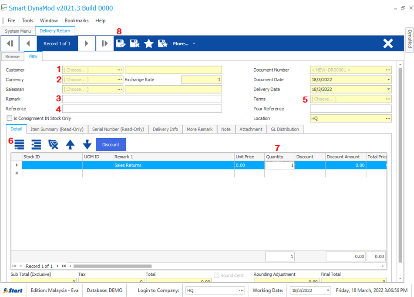This screenshot has height=297, width=414.
Task: Move the detail row down
Action: 87,145
